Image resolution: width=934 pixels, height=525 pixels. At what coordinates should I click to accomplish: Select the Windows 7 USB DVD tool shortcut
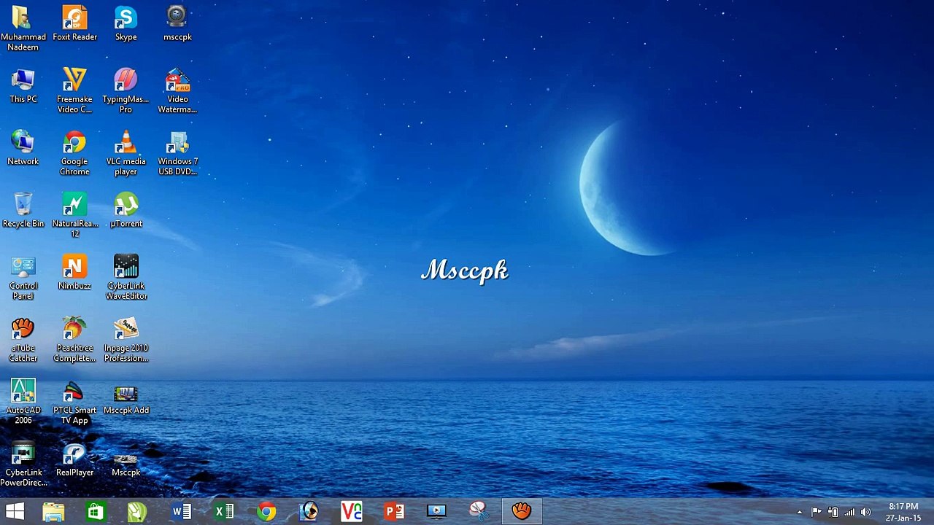(x=177, y=153)
